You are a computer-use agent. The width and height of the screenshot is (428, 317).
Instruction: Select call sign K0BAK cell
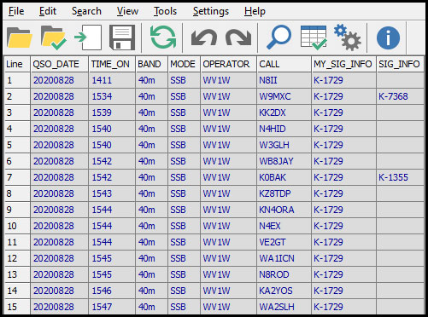pos(284,177)
